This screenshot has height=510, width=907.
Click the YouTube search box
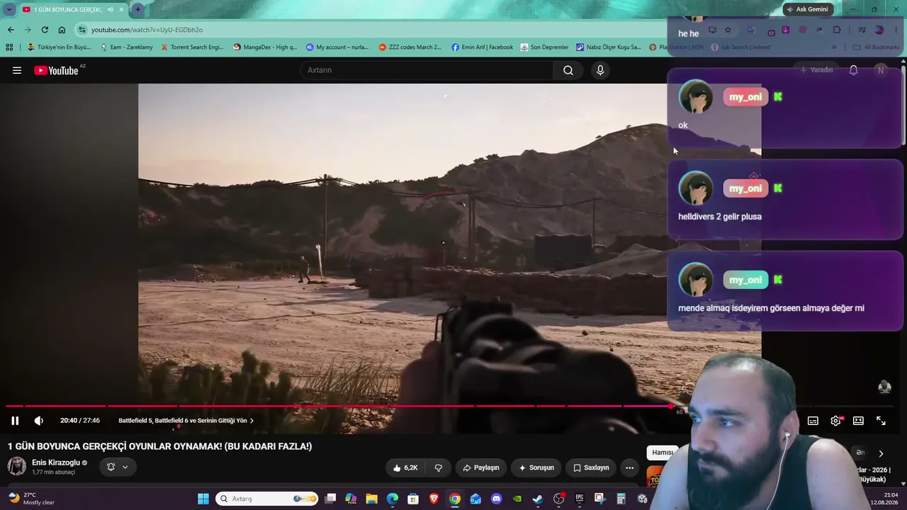(427, 70)
